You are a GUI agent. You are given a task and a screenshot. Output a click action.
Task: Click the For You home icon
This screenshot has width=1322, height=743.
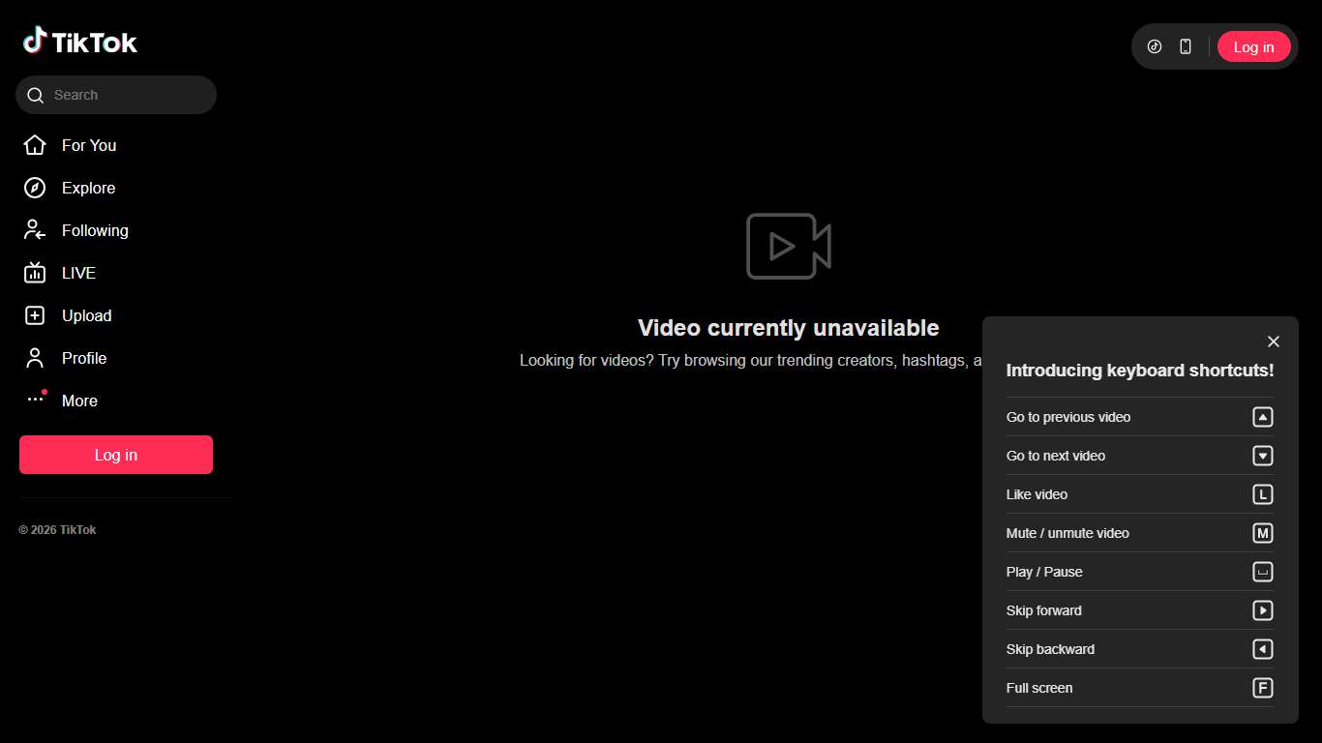[x=35, y=145]
